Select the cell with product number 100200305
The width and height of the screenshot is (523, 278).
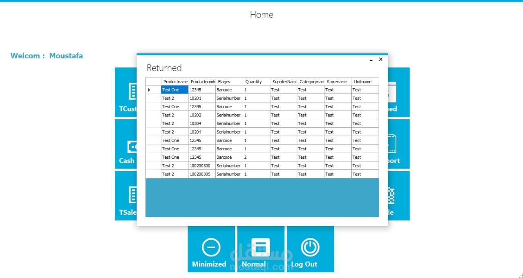tap(202, 174)
